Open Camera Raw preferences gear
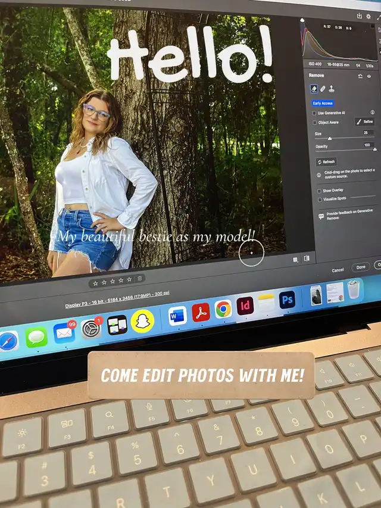The image size is (381, 508). tap(369, 17)
